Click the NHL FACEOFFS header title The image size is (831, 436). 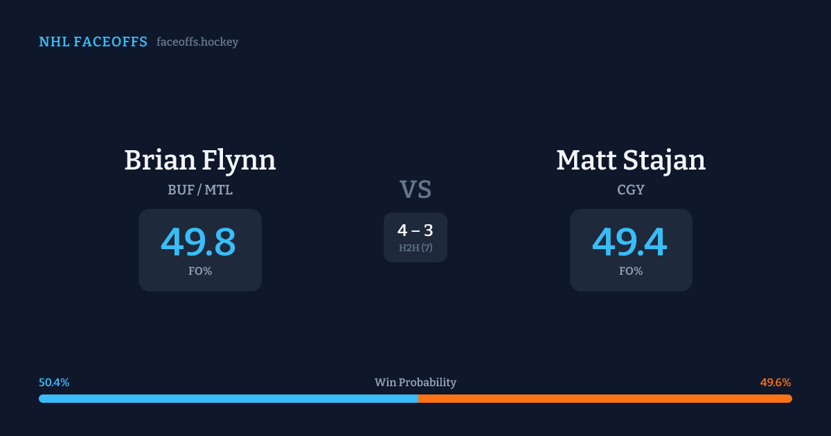[x=93, y=42]
